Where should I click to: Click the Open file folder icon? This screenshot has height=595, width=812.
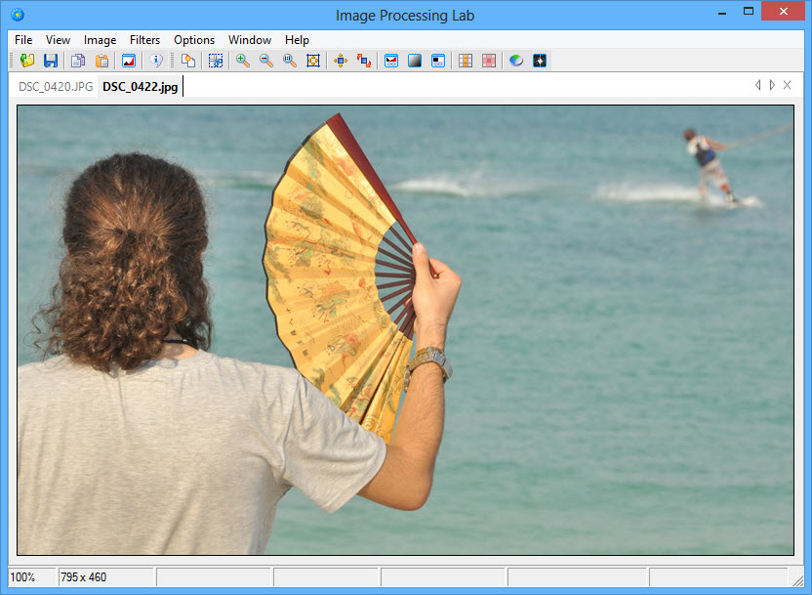point(27,61)
